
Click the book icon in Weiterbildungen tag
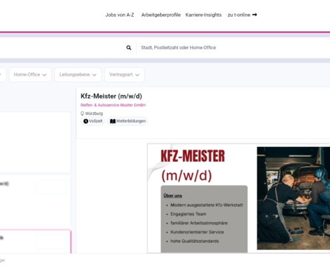[113, 121]
